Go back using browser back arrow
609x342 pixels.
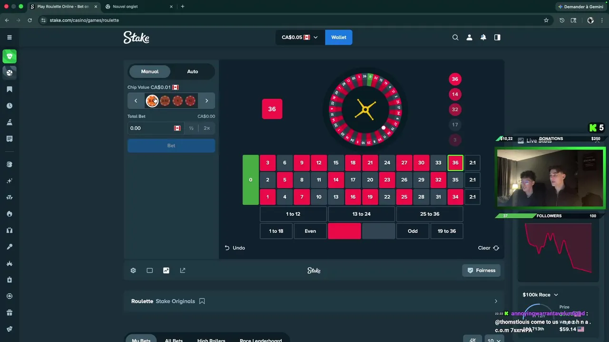tap(7, 20)
